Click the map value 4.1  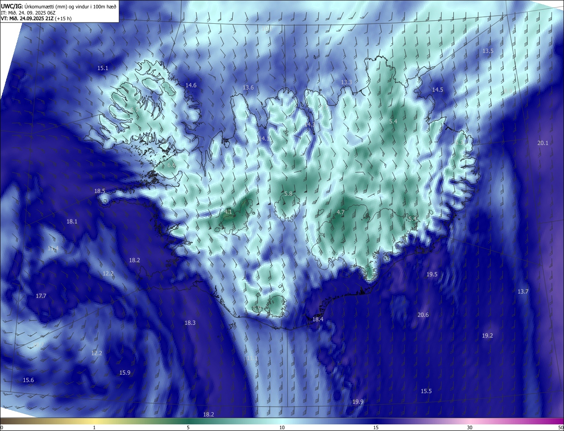point(228,212)
